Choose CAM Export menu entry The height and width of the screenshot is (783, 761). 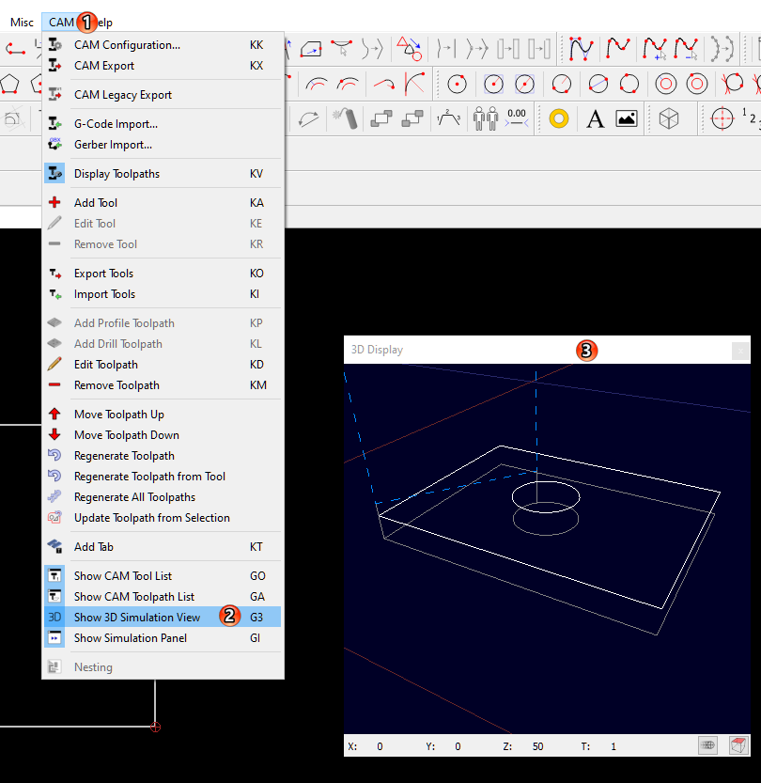(x=163, y=66)
